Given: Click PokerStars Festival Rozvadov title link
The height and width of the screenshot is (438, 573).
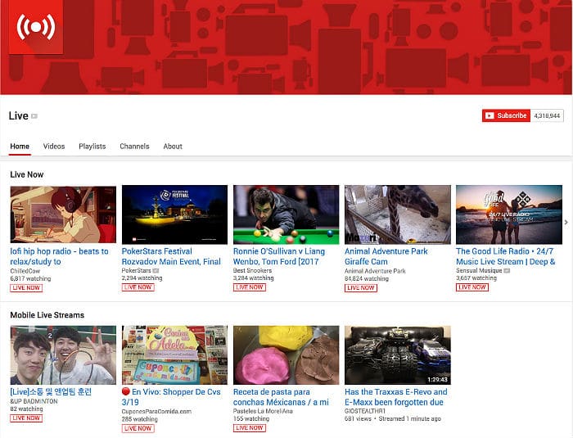Looking at the screenshot, I should tap(171, 256).
